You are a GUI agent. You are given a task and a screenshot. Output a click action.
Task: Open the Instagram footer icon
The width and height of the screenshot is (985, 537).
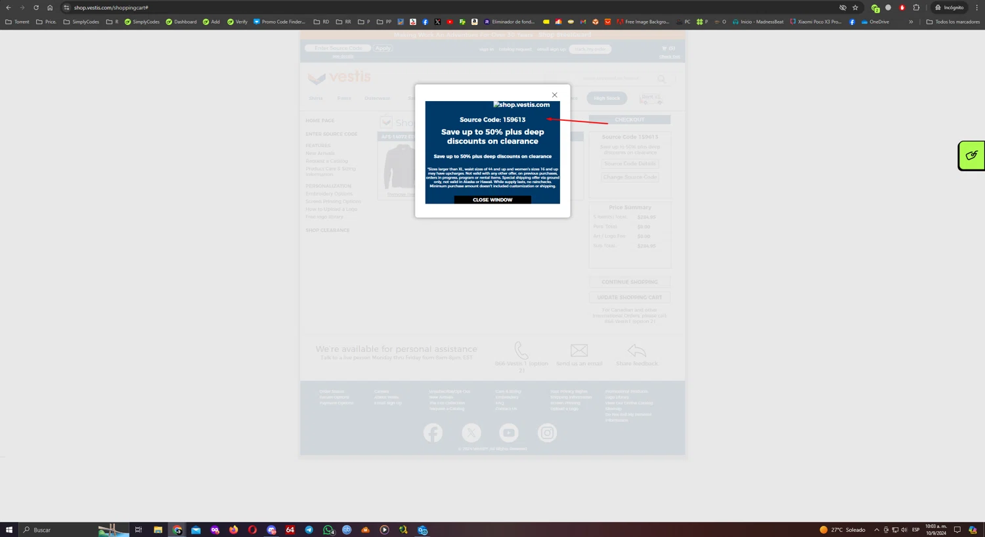tap(547, 433)
